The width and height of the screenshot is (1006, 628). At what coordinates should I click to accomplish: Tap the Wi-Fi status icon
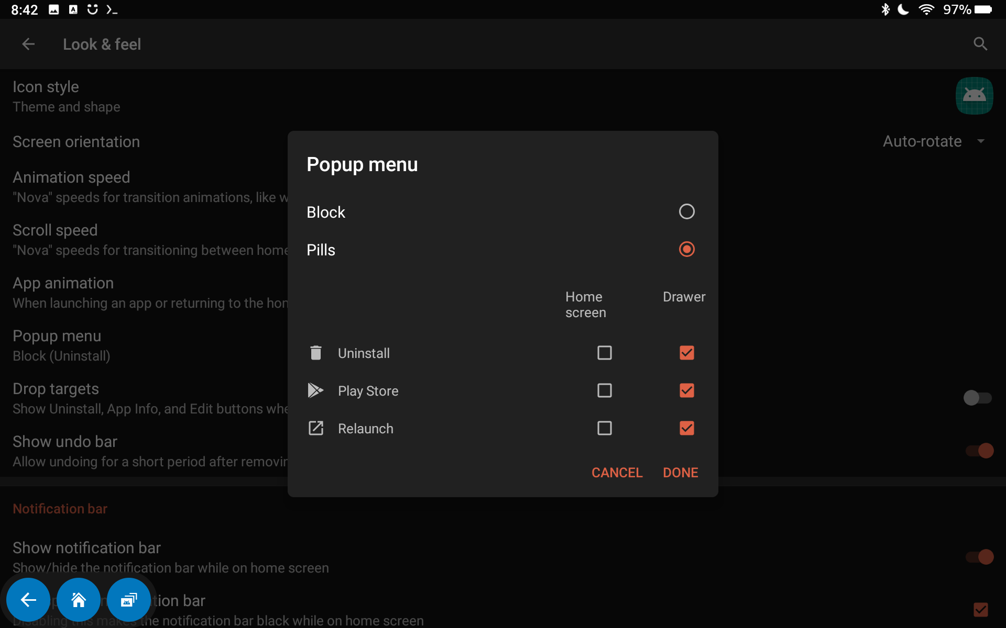926,9
